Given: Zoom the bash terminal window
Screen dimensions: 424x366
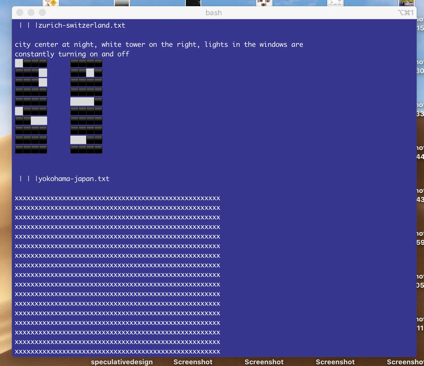Looking at the screenshot, I should coord(42,12).
